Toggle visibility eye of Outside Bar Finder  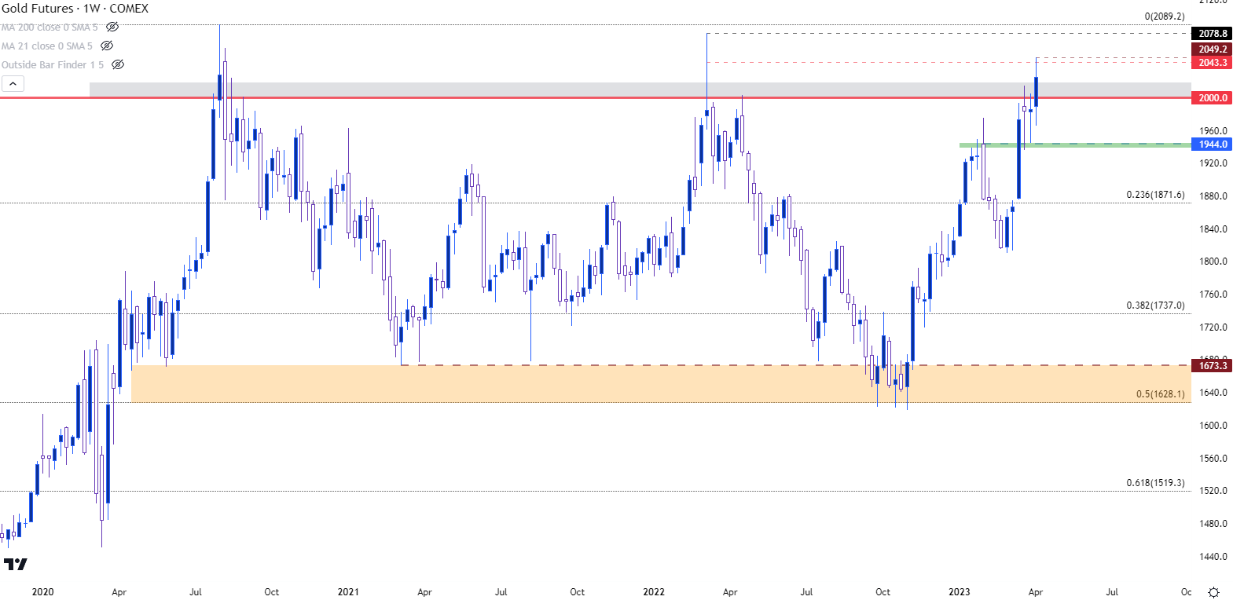pos(118,64)
